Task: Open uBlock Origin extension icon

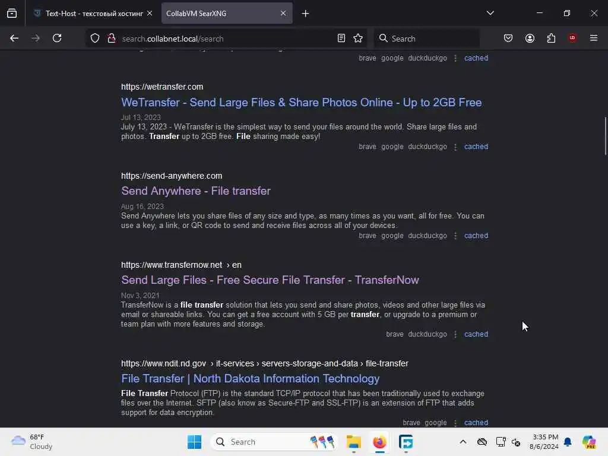Action: pyautogui.click(x=572, y=37)
